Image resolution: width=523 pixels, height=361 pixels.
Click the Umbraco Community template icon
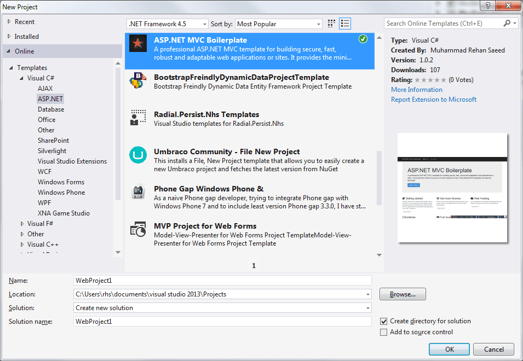[137, 155]
